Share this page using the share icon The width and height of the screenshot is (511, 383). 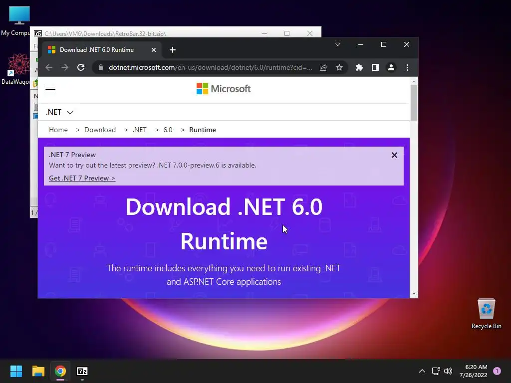pos(323,67)
